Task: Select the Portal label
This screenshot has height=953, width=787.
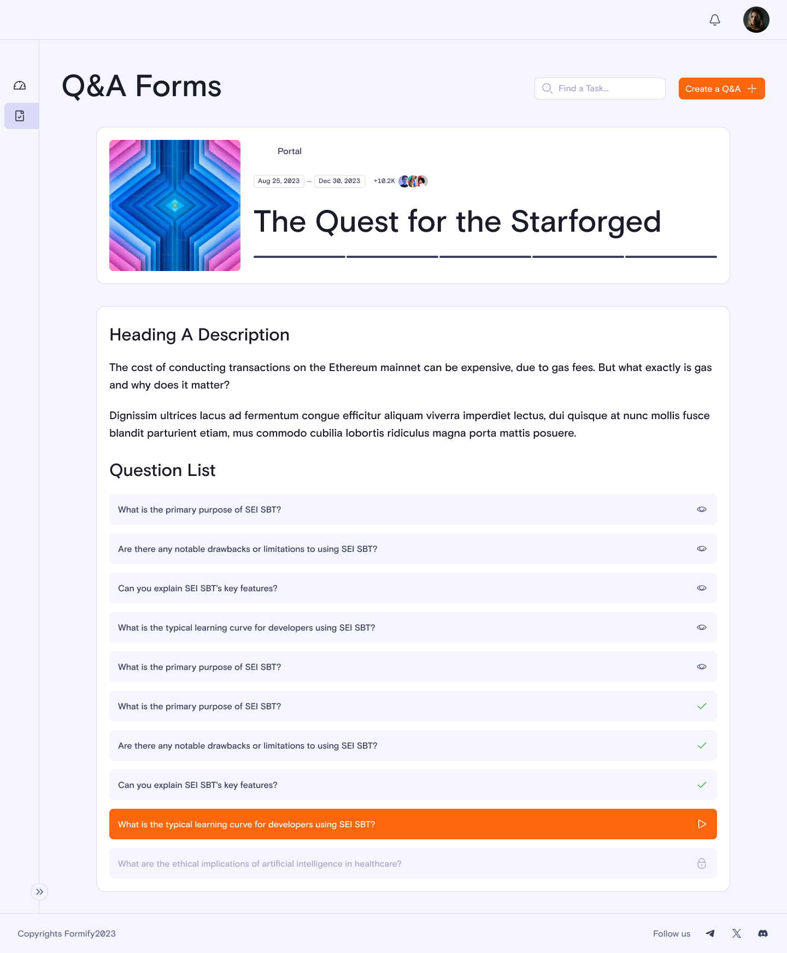Action: pyautogui.click(x=290, y=151)
